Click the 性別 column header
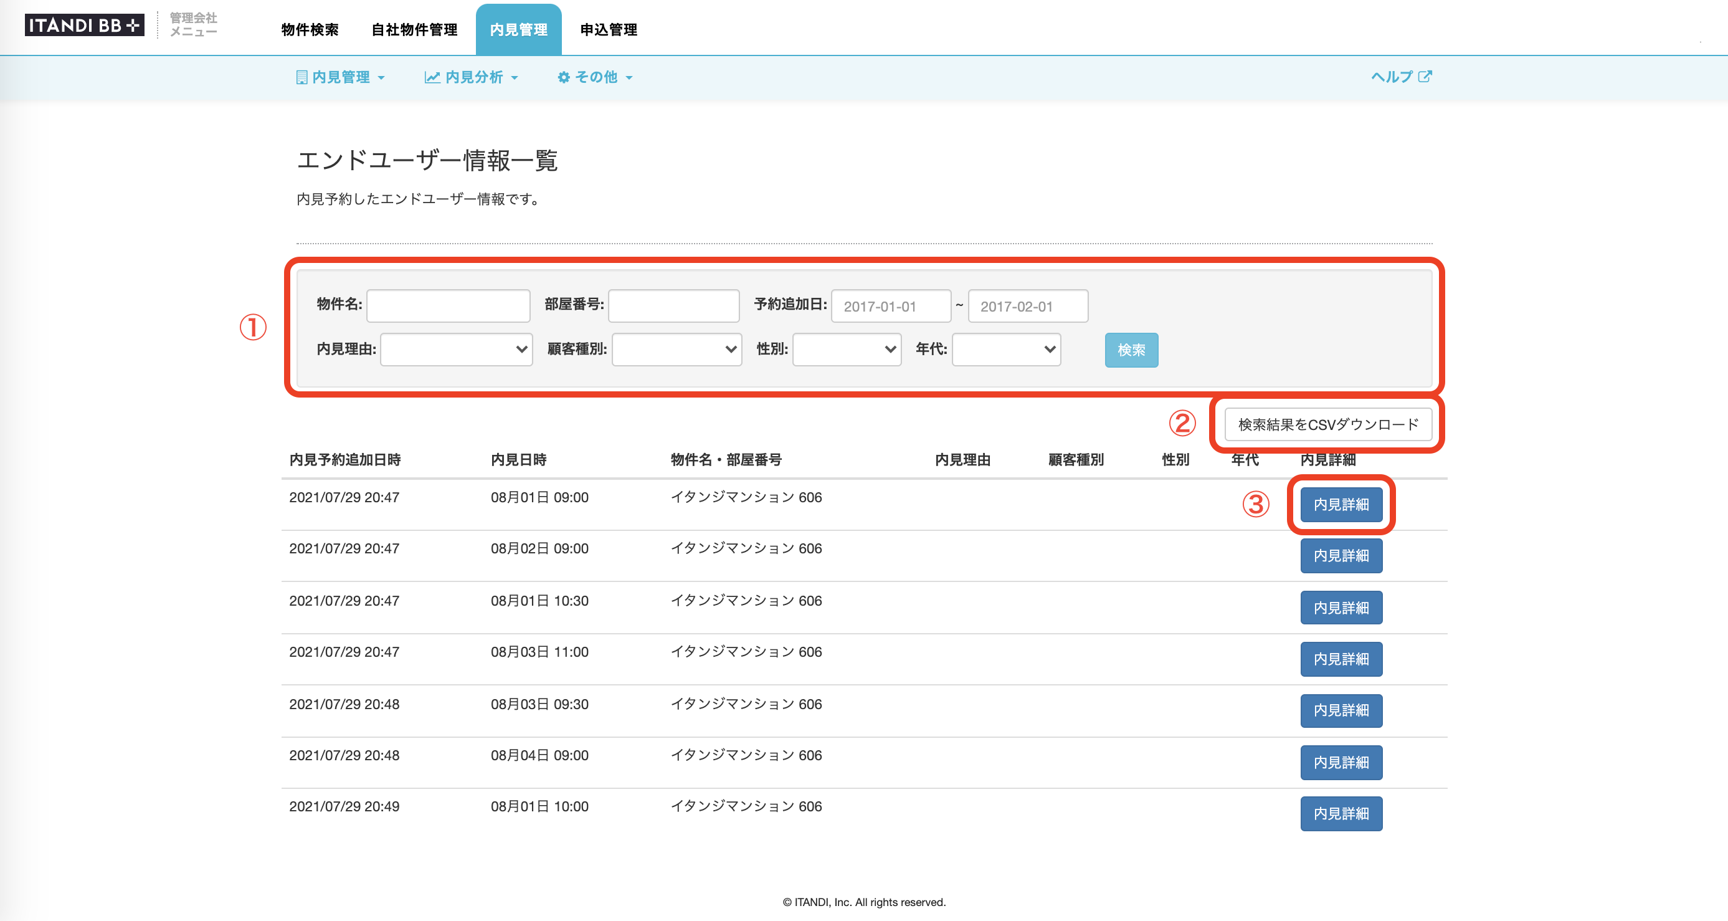 click(x=1175, y=459)
